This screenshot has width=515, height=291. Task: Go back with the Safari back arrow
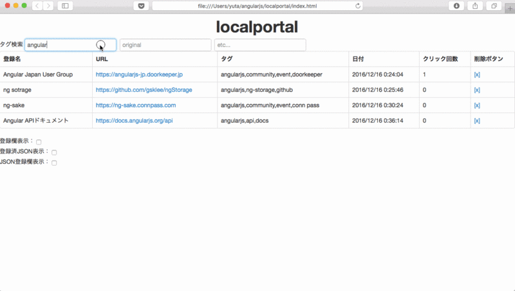37,6
